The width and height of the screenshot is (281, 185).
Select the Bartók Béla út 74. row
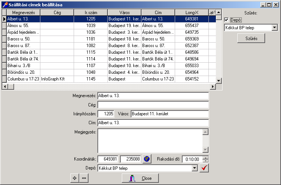23,59
